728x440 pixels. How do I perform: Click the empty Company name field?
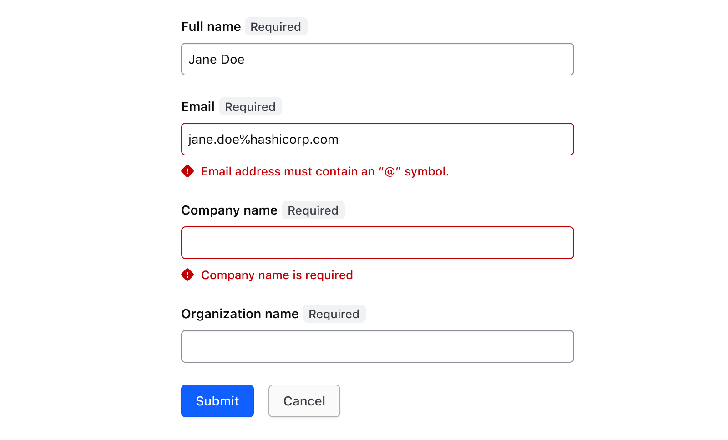tap(378, 243)
